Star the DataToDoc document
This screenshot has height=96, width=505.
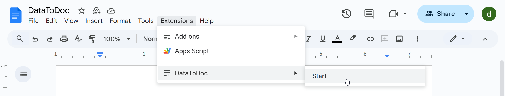(82, 11)
